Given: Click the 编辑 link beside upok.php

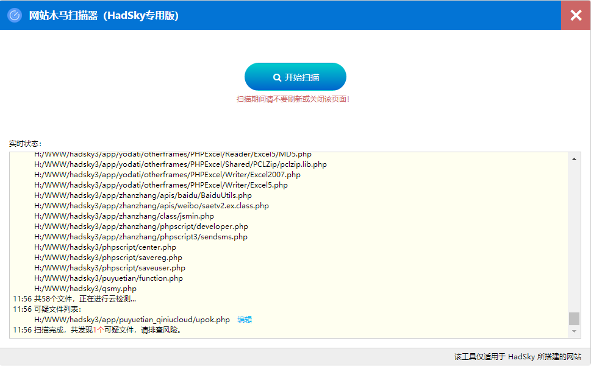Looking at the screenshot, I should click(x=245, y=320).
